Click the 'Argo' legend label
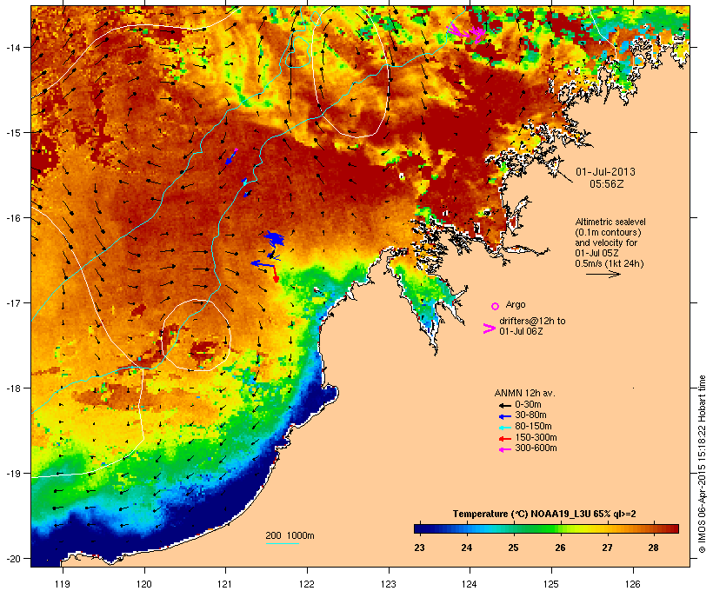This screenshot has height=591, width=713. [516, 304]
